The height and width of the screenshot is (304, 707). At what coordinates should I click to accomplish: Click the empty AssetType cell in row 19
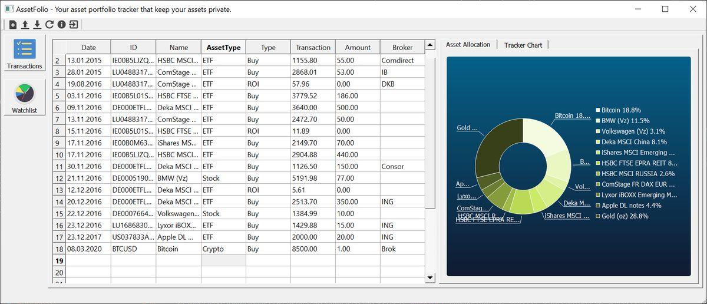click(x=223, y=261)
